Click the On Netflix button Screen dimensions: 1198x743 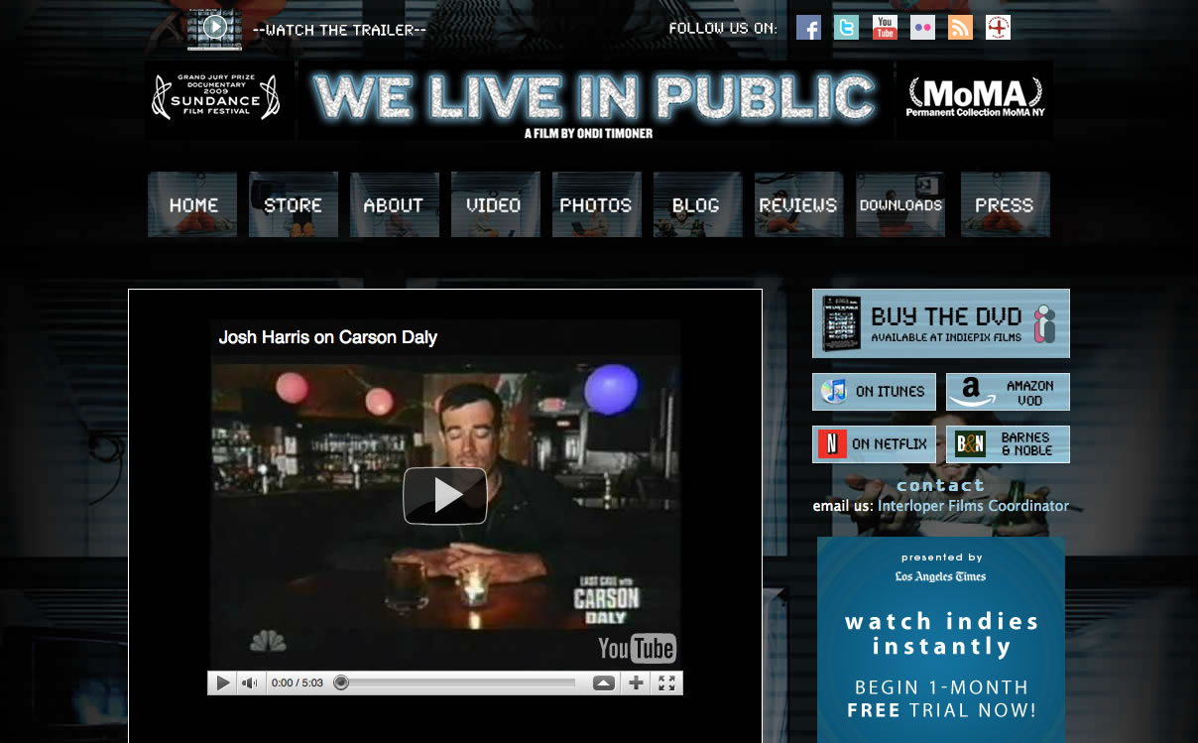[874, 444]
